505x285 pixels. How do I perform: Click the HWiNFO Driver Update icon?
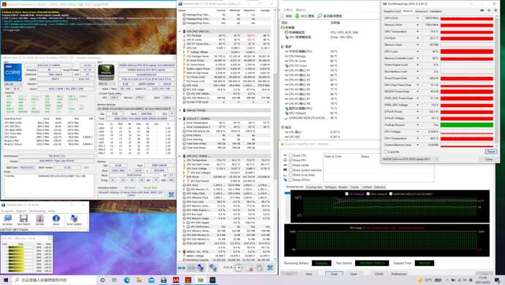(x=74, y=220)
